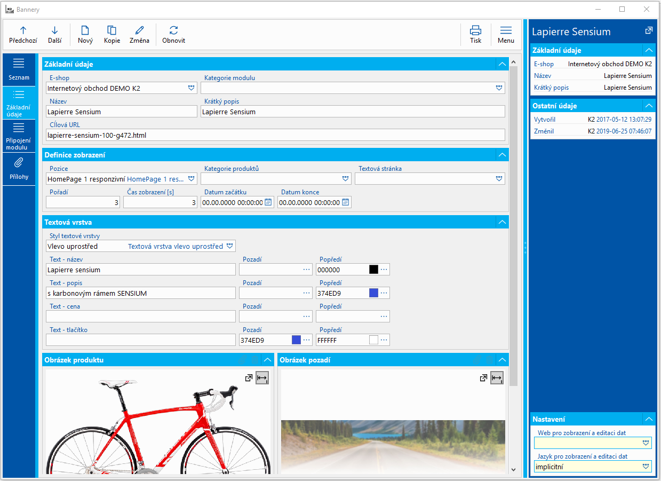
Task: Click ellipsis next to Text - tlačítko Pozadí
Action: point(306,340)
